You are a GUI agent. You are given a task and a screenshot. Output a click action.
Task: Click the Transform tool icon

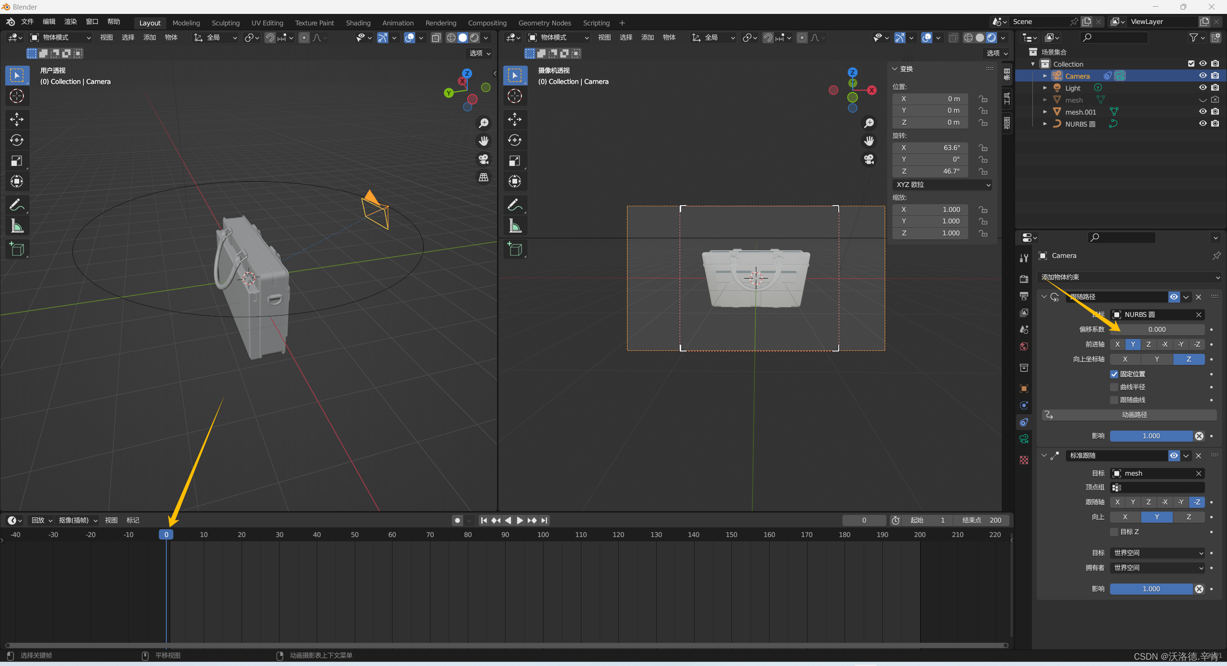15,183
